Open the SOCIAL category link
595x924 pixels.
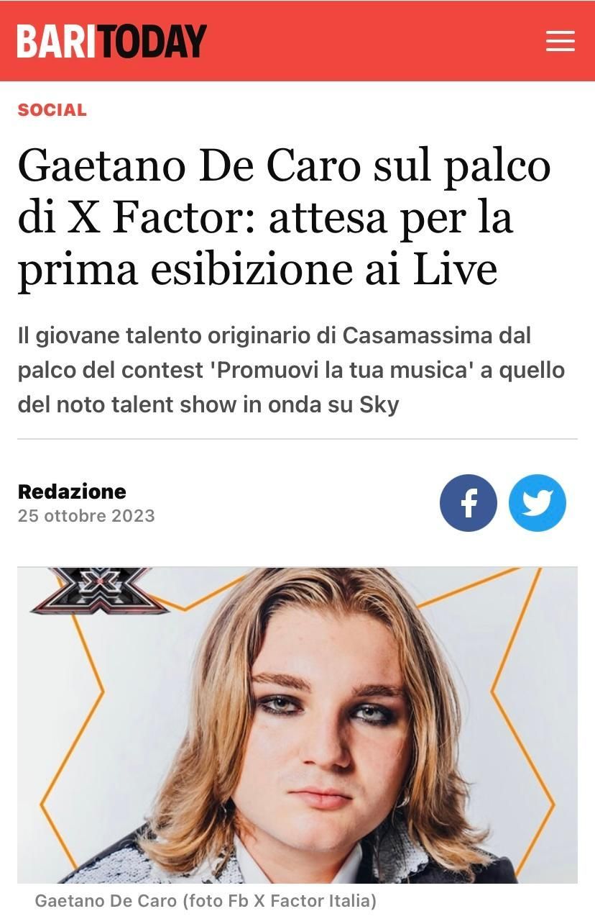52,110
